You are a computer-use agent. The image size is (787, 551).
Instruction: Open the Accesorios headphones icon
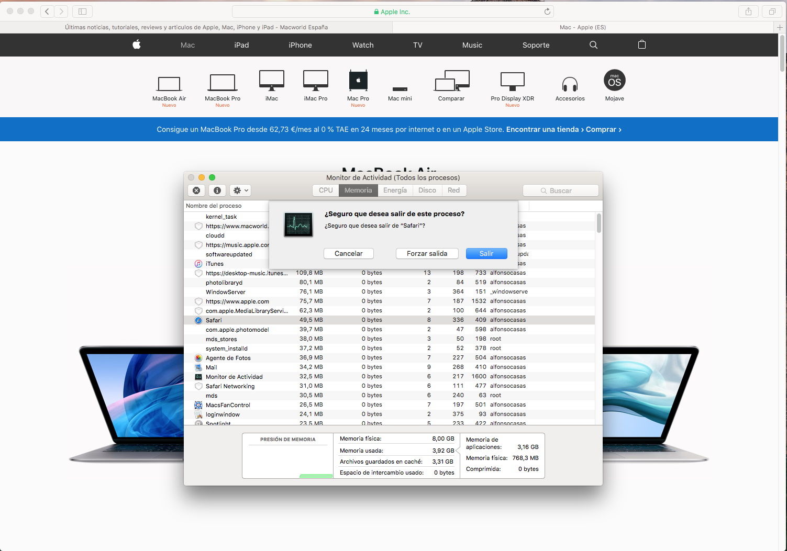(570, 84)
